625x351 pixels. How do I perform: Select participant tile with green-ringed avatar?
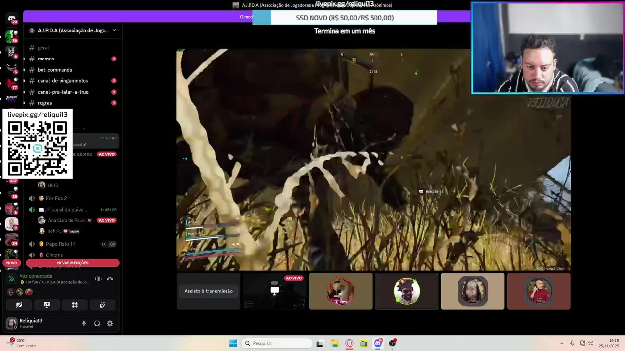point(407,291)
